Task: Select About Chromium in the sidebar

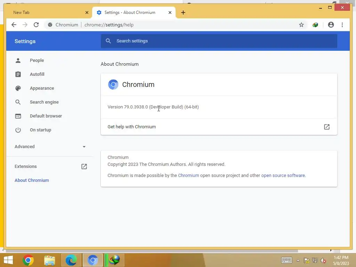Action: (x=32, y=180)
